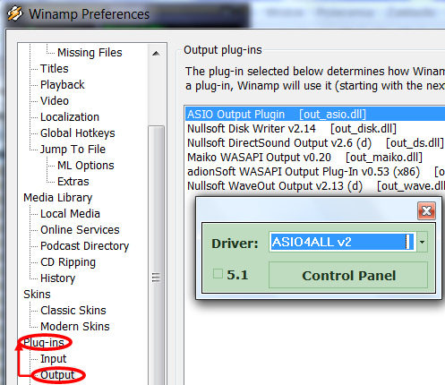Open CD Ripping preferences
The width and height of the screenshot is (445, 385).
[68, 262]
